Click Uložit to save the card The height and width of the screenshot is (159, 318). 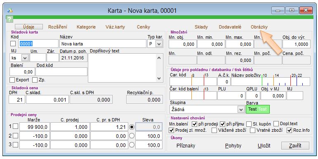click(x=264, y=146)
